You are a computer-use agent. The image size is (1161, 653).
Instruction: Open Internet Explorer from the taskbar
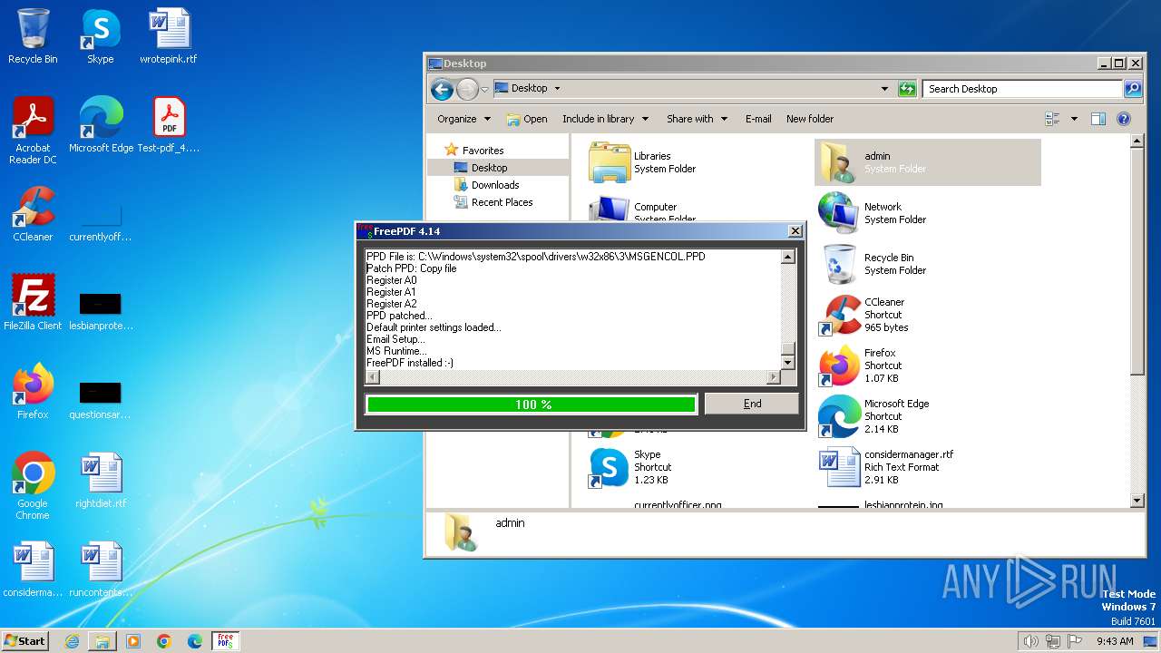[72, 641]
